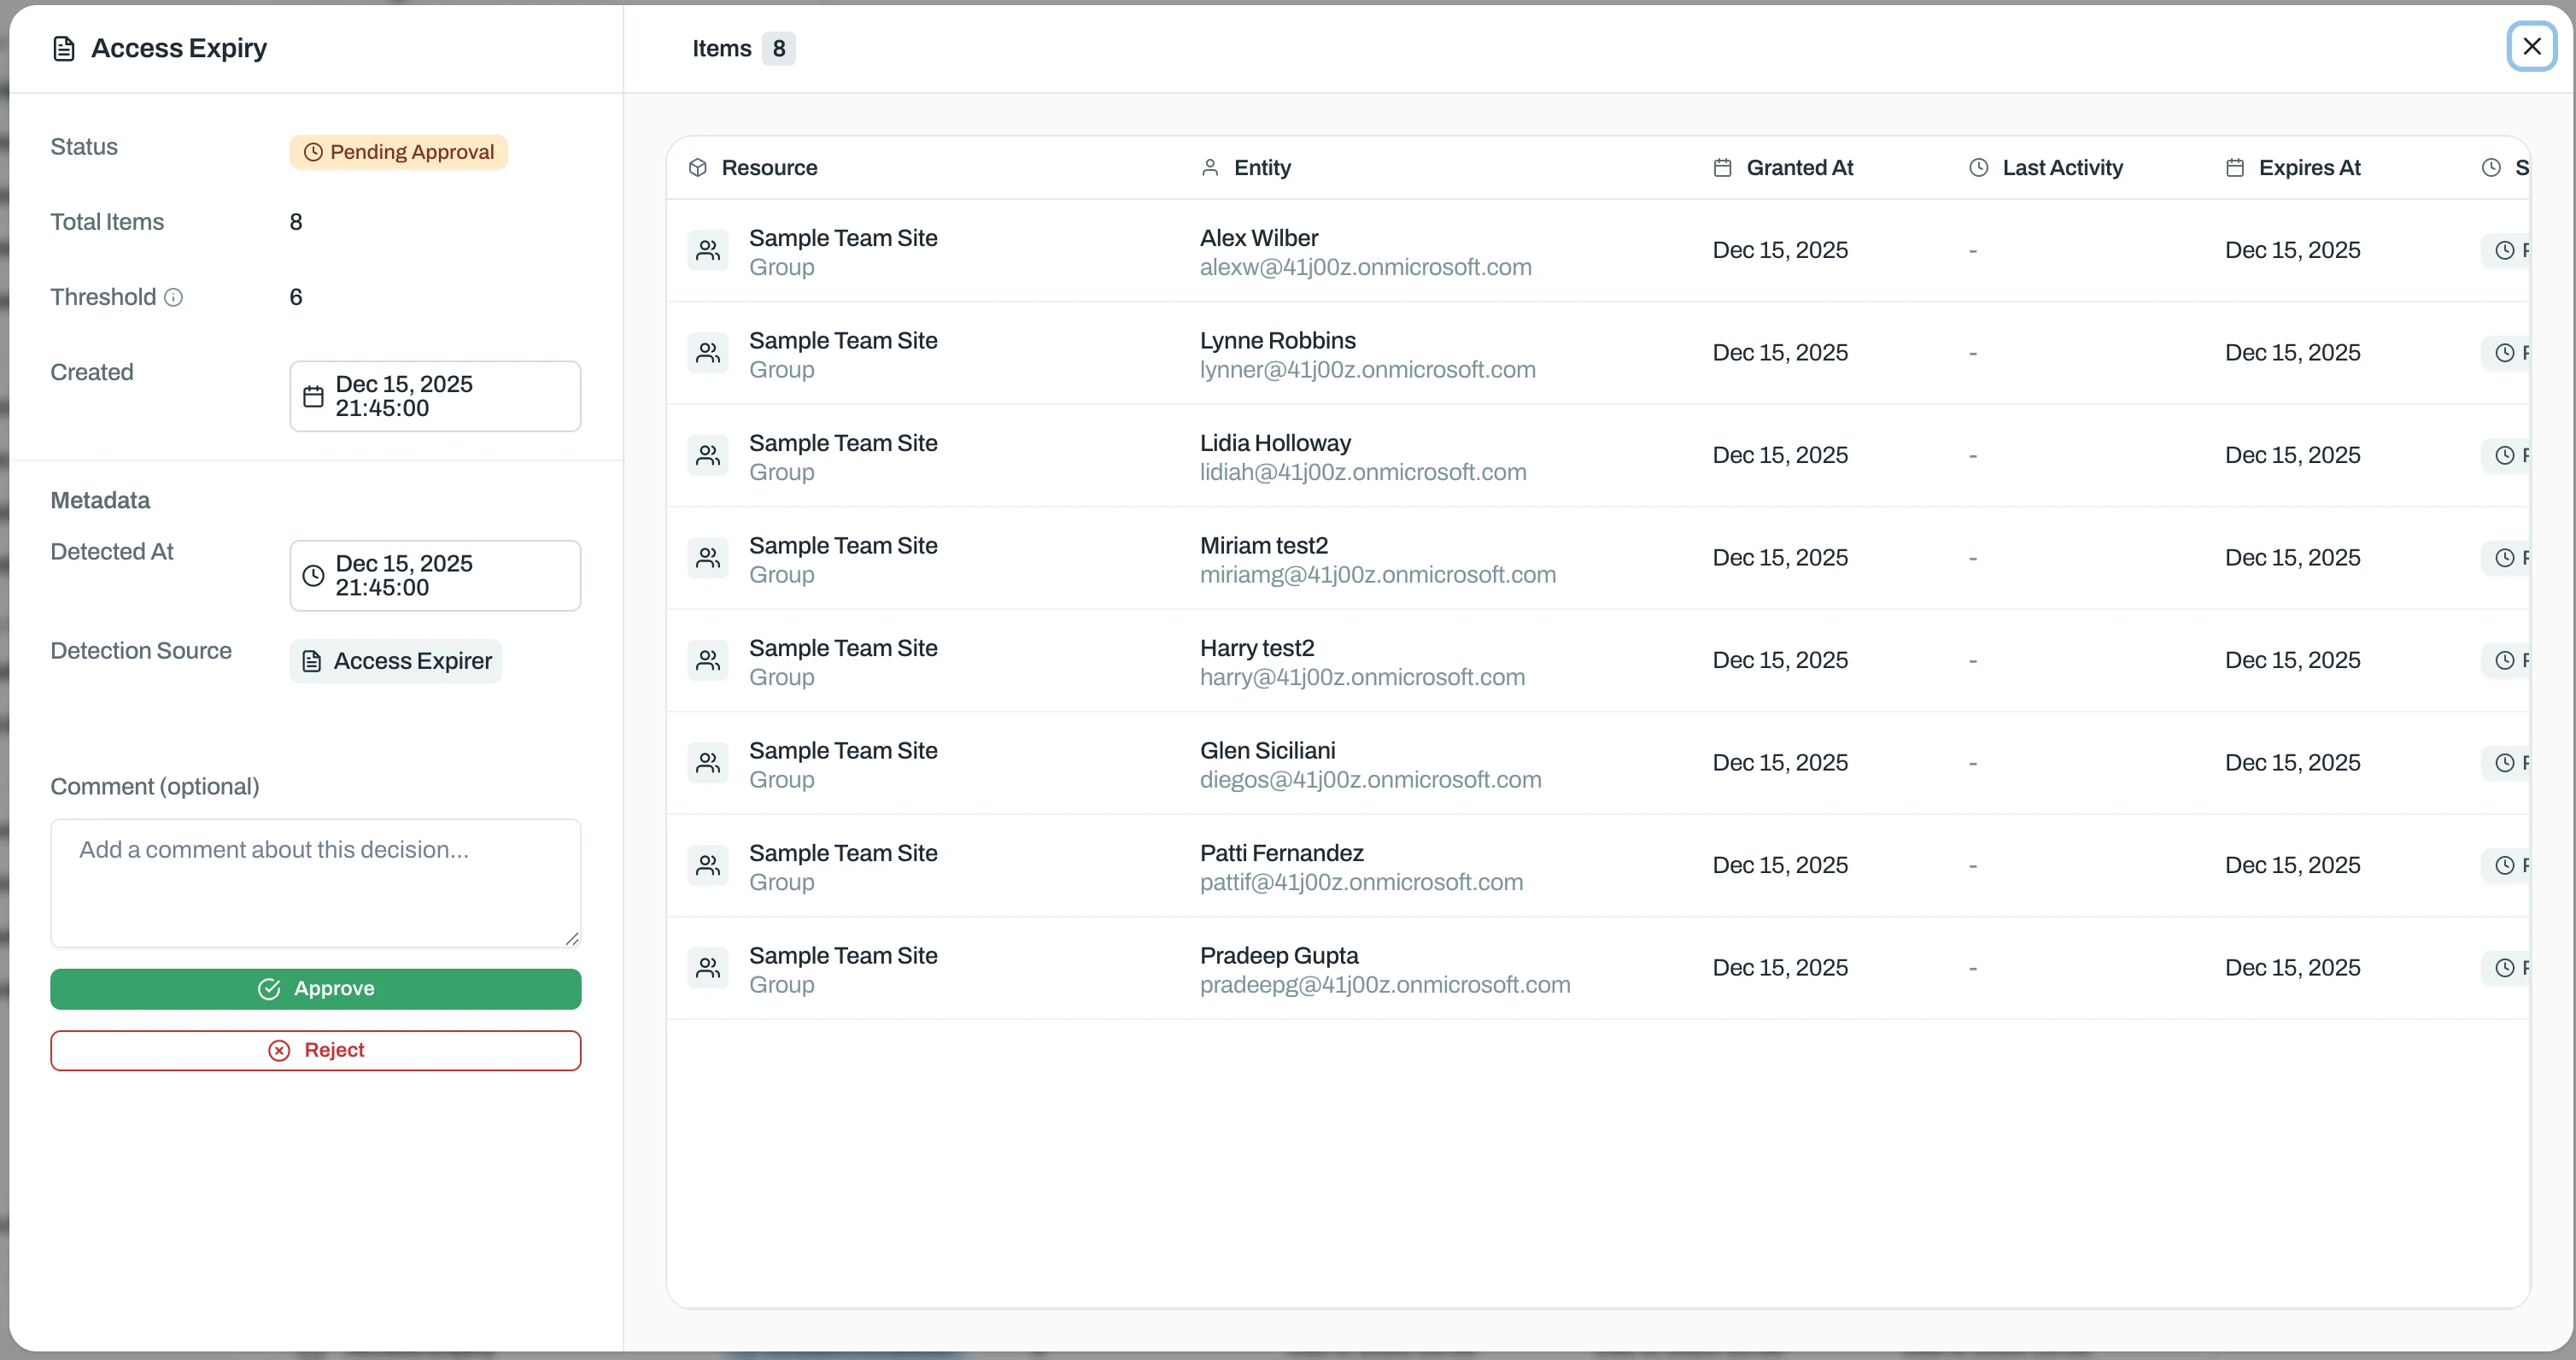Viewport: 2576px width, 1360px height.
Task: Open Lidia Holloway's email link
Action: tap(1363, 472)
